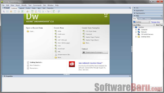Viewport: 164px width, 93px height.
Task: Switch to the Spry insert tab
Action: point(39,8)
